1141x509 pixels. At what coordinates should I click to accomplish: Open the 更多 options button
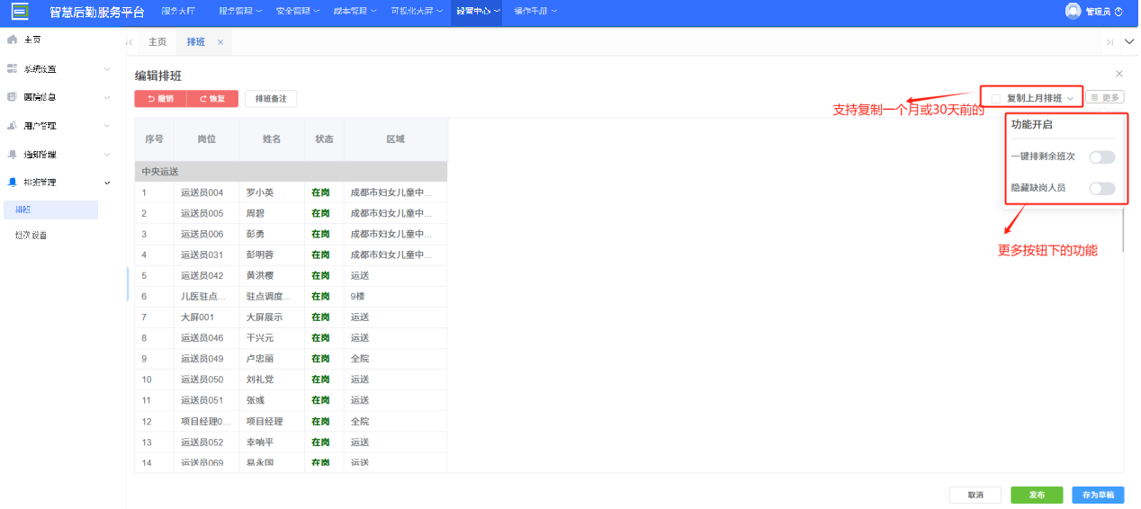click(x=1104, y=97)
